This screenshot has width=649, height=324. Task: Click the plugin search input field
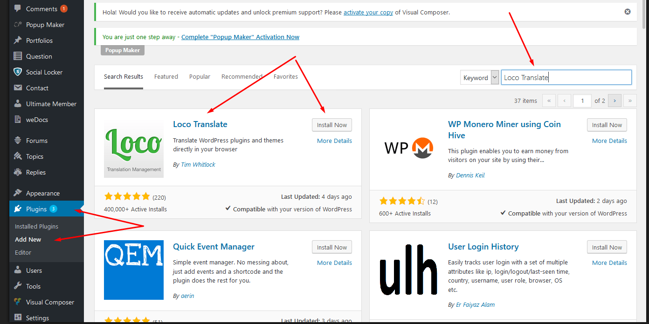coord(566,78)
